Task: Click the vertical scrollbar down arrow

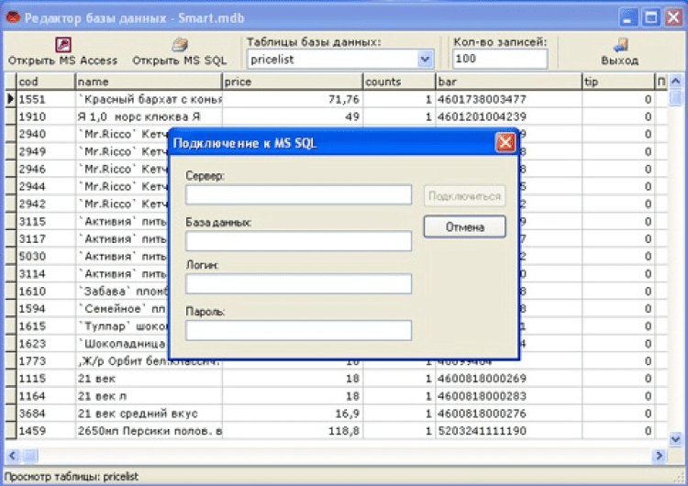Action: click(x=676, y=438)
